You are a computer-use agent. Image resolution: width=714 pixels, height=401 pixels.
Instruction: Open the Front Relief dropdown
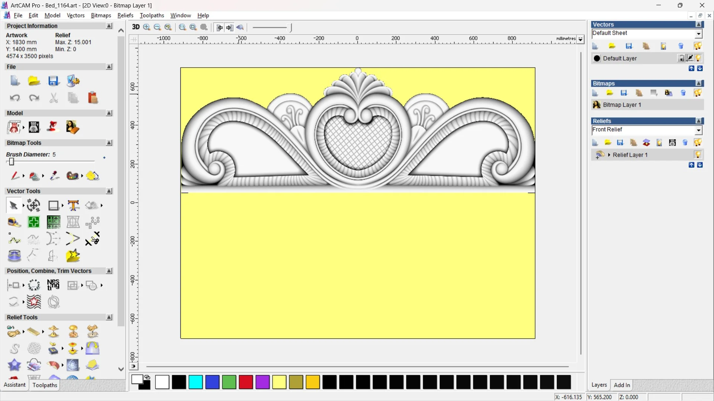coord(698,130)
